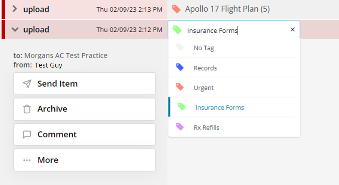Choose No Tag from the tag list
This screenshot has width=339, height=185.
click(x=204, y=48)
